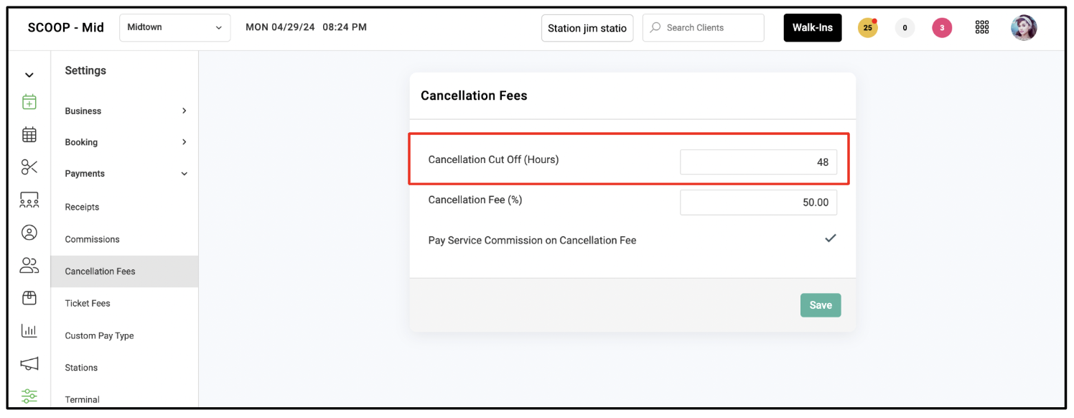Toggle Pay Service Commission on Cancellation Fee checkmark
Viewport: 1074px width, 418px height.
point(831,238)
